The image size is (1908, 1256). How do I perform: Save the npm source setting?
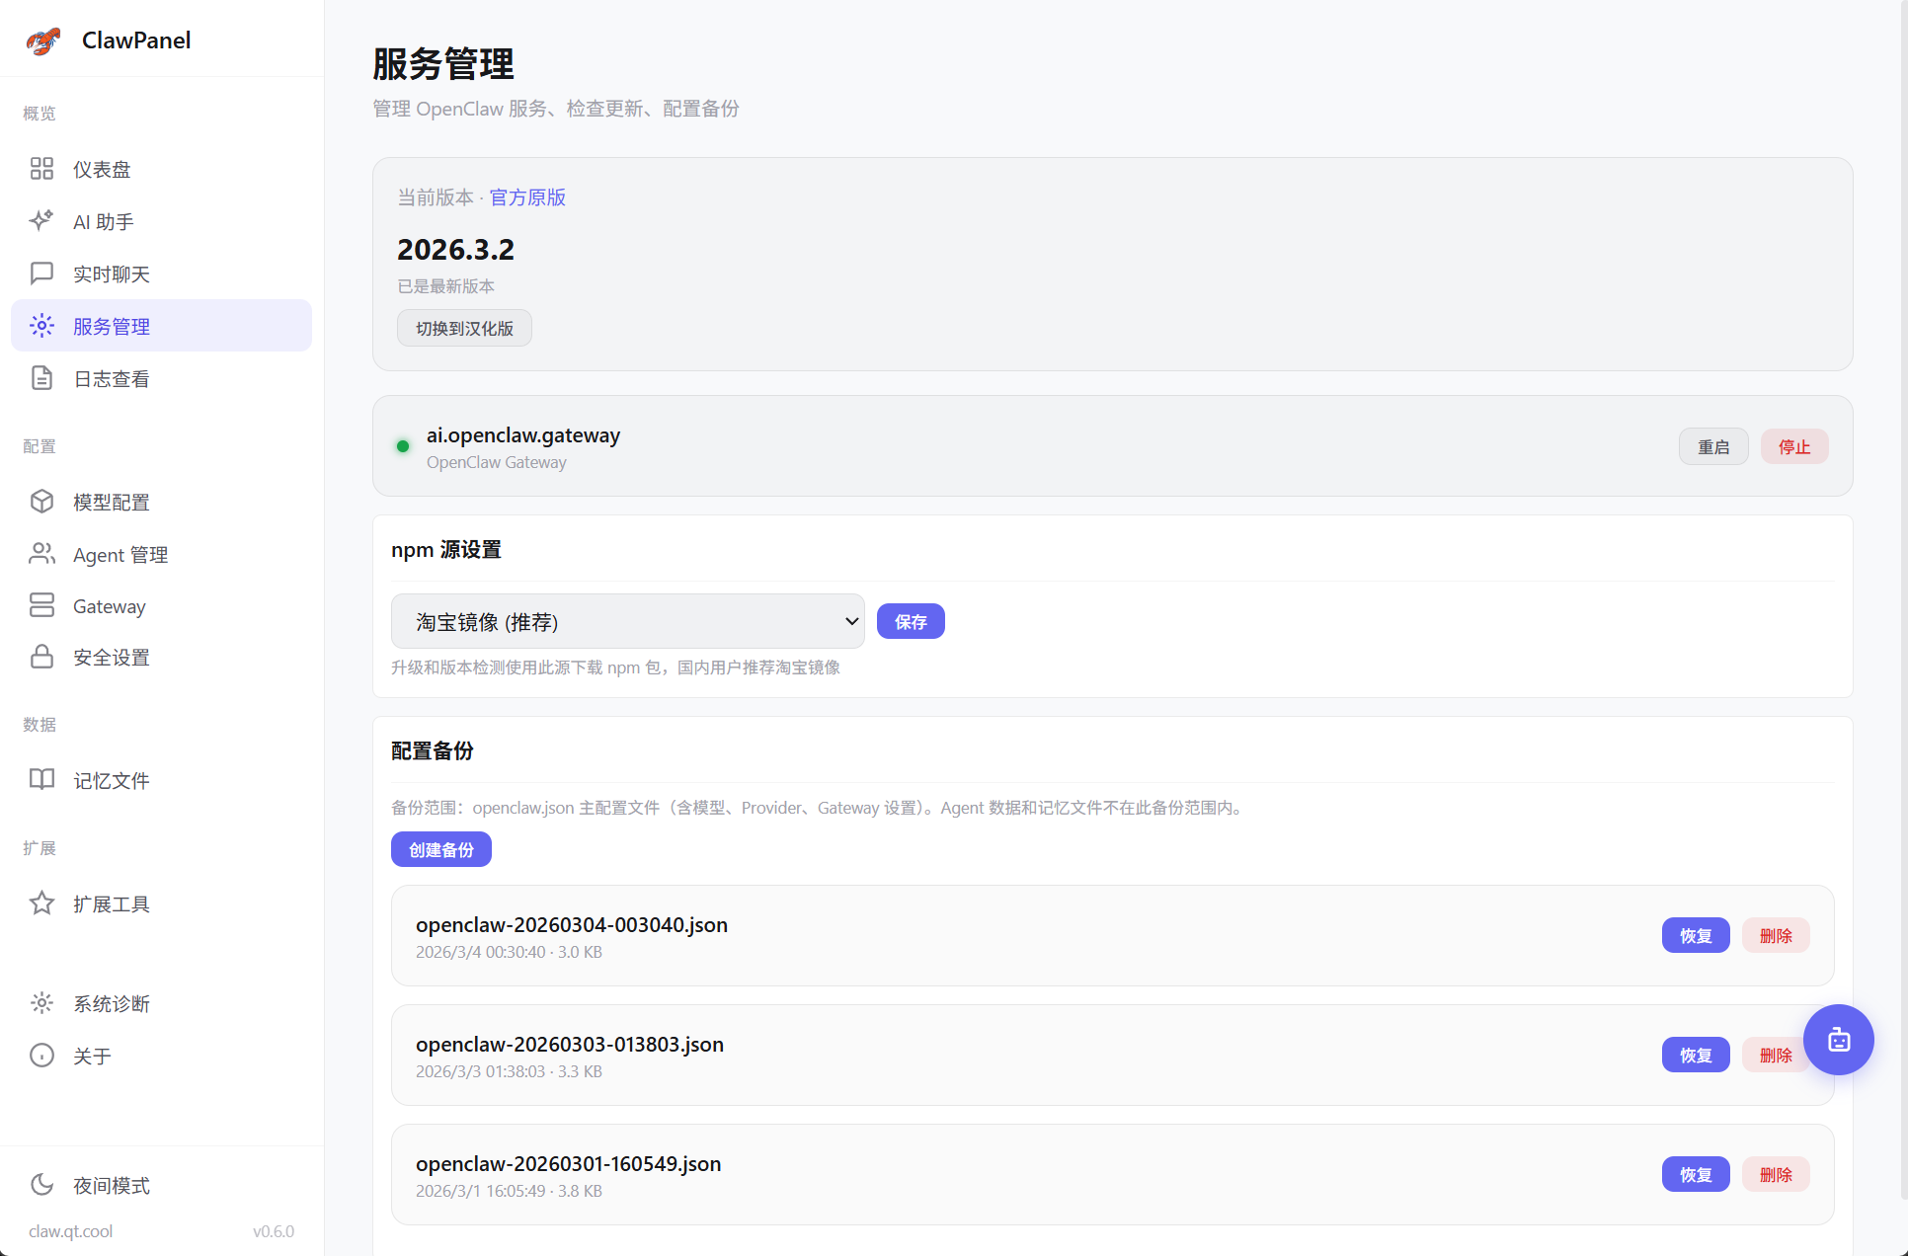click(x=911, y=621)
